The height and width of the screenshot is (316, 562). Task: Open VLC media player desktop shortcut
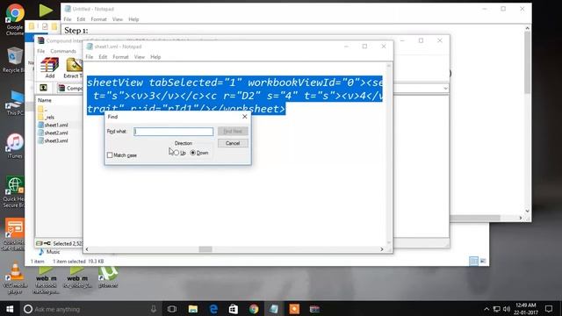coord(15,278)
